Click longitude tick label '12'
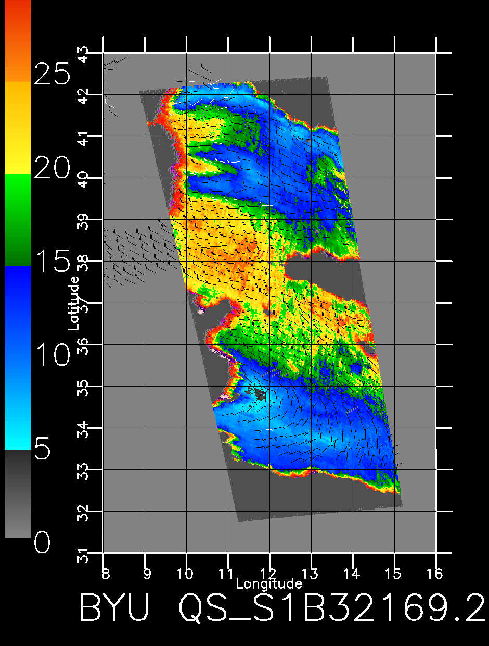Viewport: 489px width, 646px height. coord(269,574)
